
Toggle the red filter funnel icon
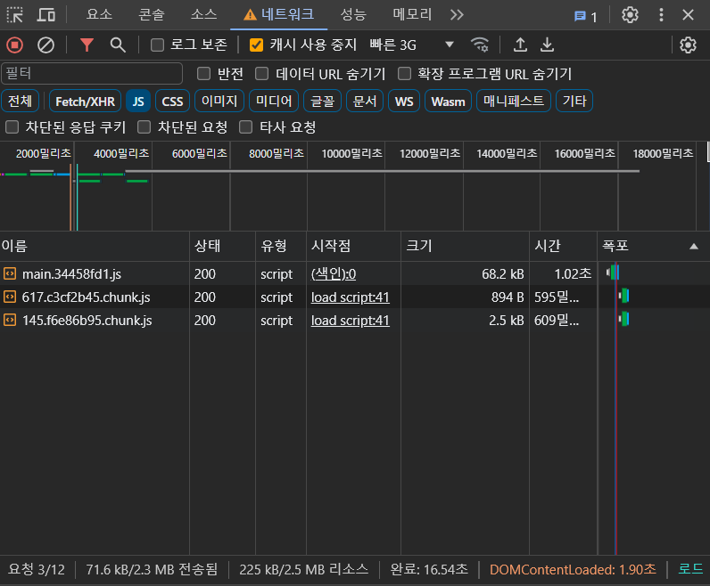[x=87, y=45]
